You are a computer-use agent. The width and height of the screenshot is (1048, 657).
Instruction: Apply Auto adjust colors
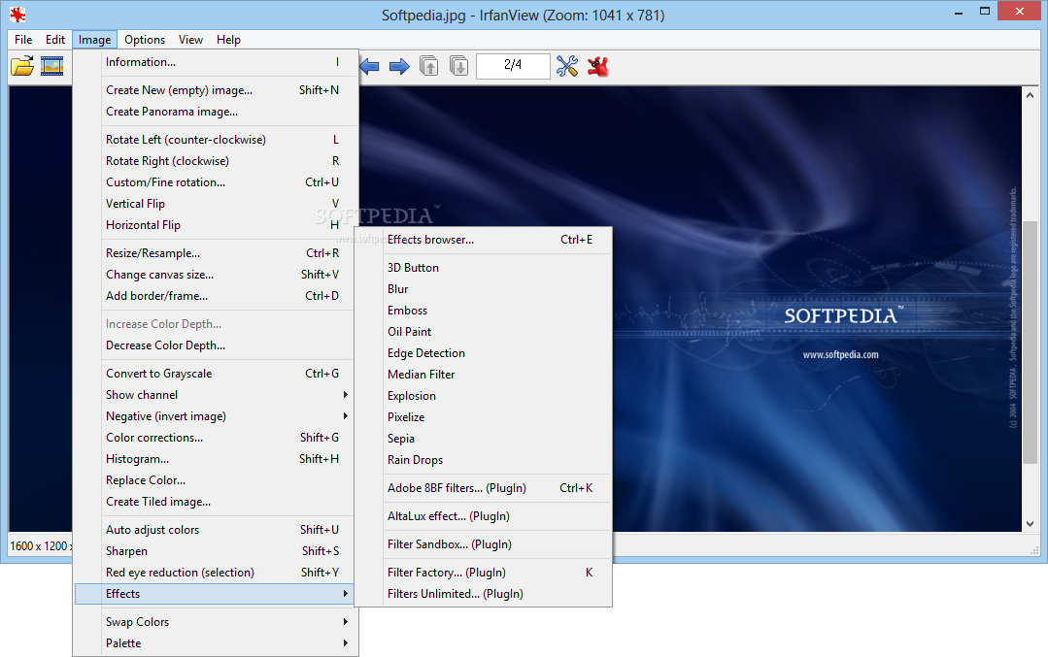[214, 530]
